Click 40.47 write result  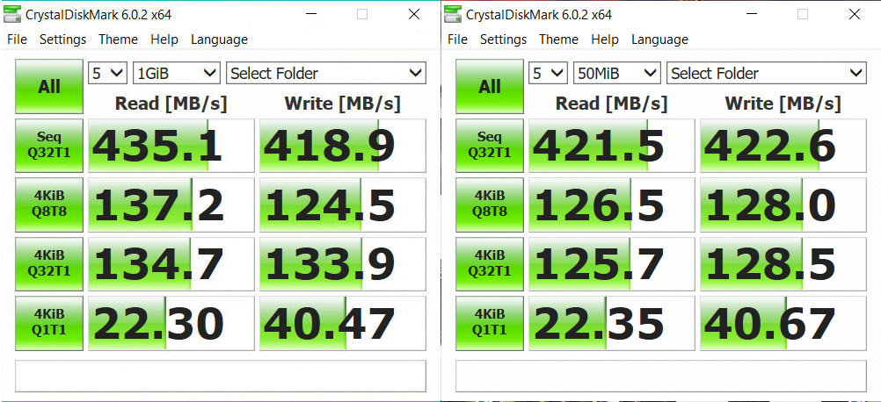pyautogui.click(x=343, y=323)
